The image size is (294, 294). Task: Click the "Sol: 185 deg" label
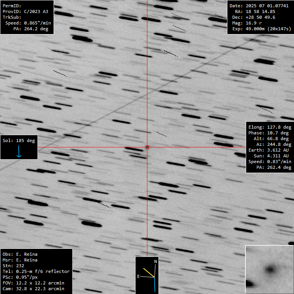click(19, 140)
